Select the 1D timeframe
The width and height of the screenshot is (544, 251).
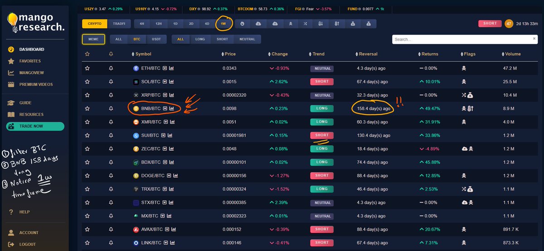[x=175, y=24]
